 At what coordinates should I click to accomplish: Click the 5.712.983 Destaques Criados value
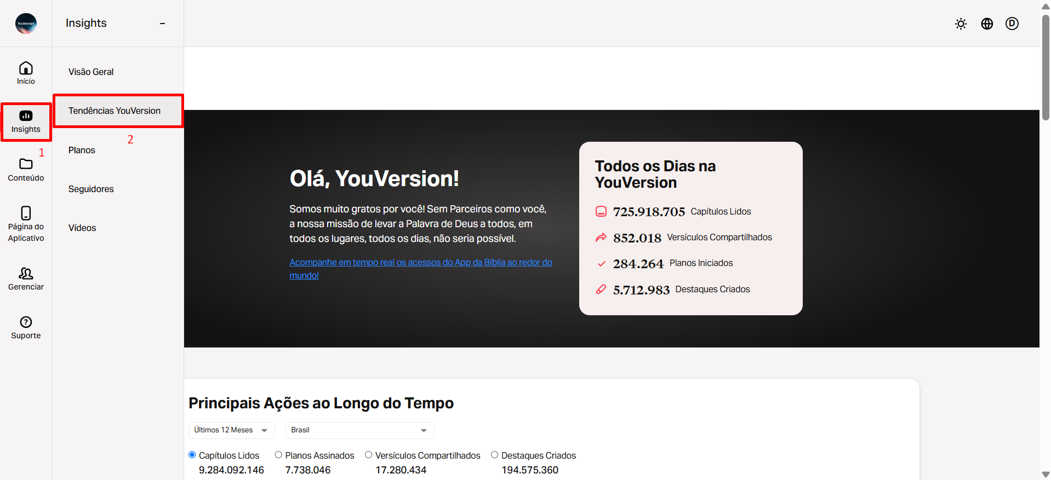click(641, 290)
